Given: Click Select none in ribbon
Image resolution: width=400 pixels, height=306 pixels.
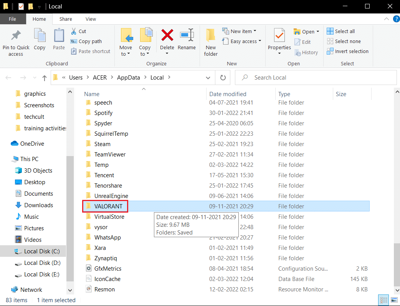Looking at the screenshot, I should click(344, 42).
